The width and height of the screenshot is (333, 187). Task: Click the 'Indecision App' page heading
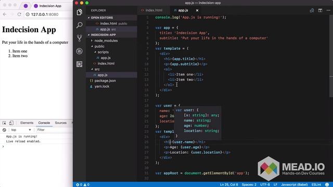tap(29, 30)
